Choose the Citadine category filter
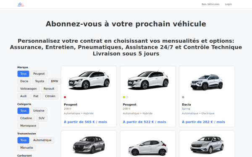The height and width of the screenshot is (157, 252). [26, 118]
